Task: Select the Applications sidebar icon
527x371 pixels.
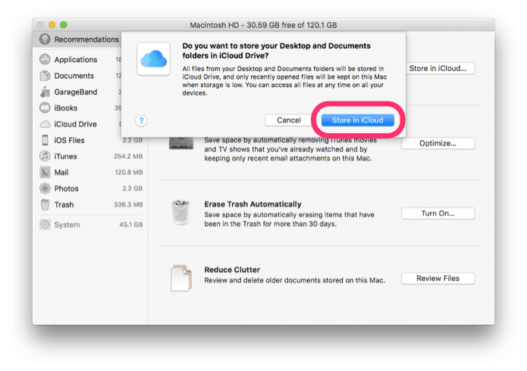Action: (45, 59)
